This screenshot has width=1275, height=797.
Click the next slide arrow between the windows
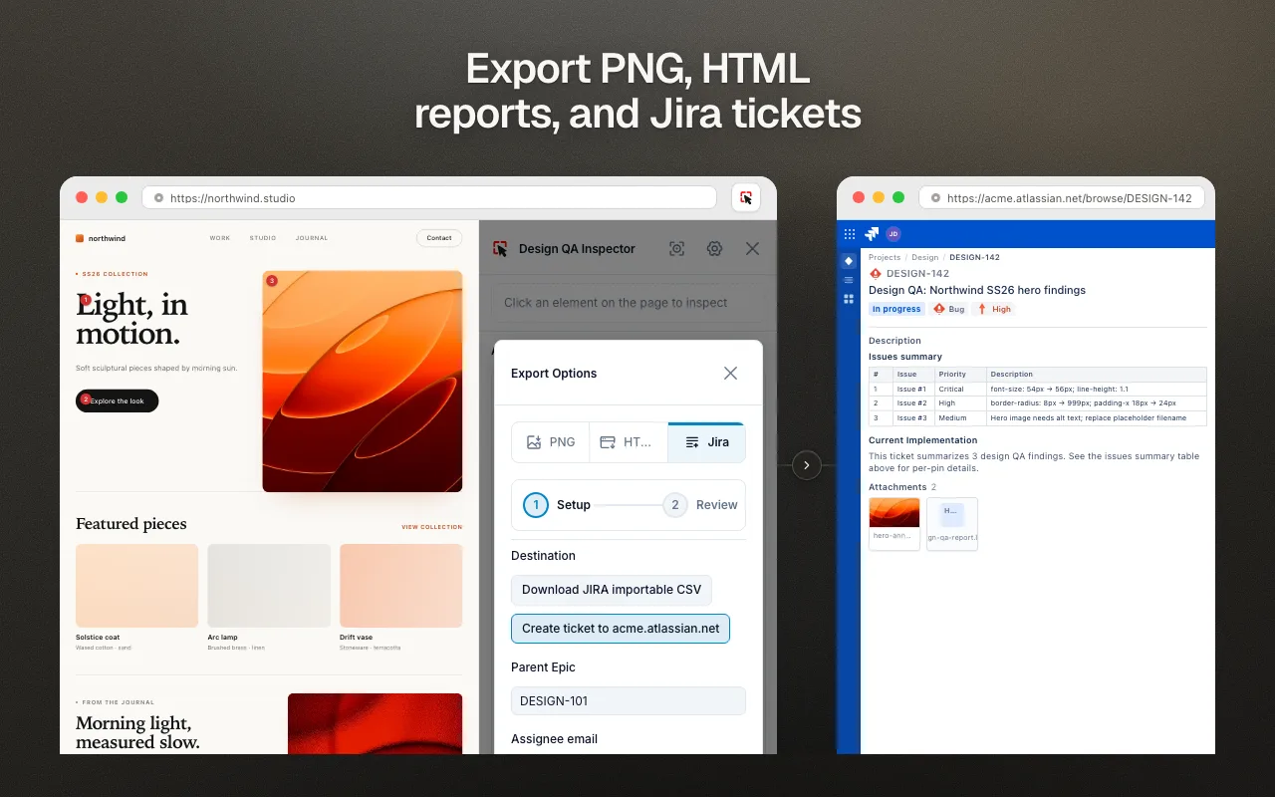807,464
